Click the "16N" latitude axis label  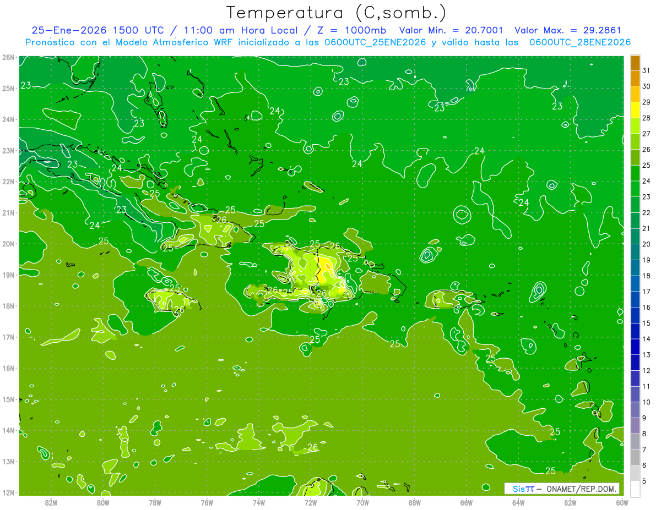coord(8,368)
